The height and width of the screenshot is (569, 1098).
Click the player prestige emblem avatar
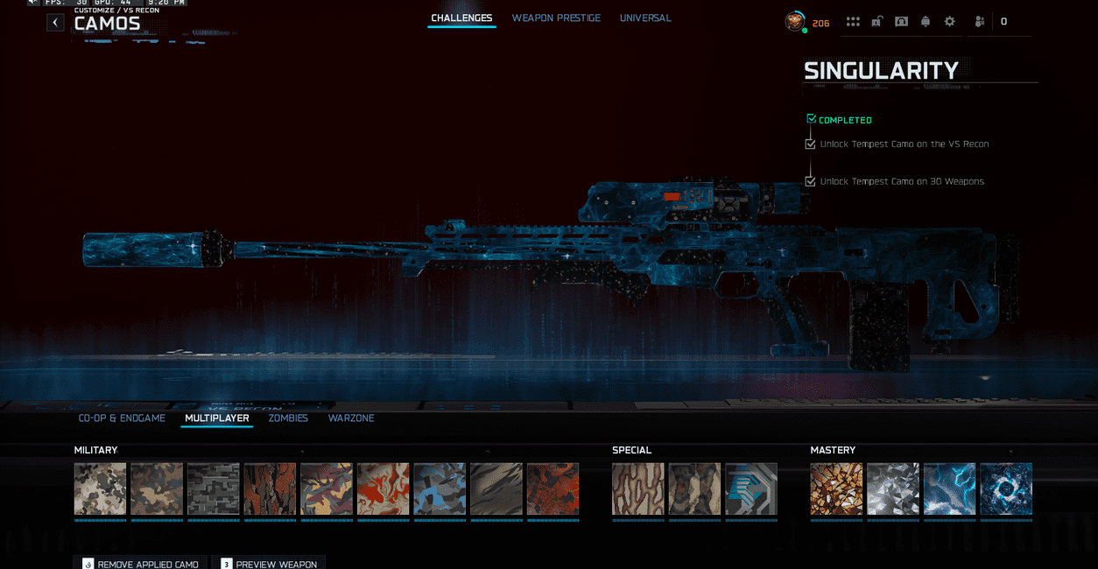point(795,22)
